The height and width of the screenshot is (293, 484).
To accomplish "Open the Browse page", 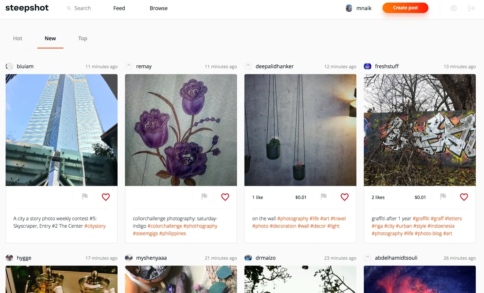I will (x=158, y=8).
